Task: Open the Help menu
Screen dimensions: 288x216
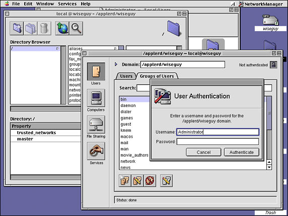Action: [86, 4]
